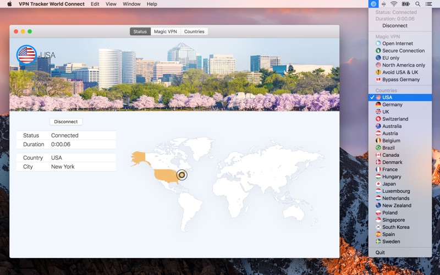This screenshot has width=440, height=275.
Task: Zoom the window with green button
Action: click(x=30, y=31)
